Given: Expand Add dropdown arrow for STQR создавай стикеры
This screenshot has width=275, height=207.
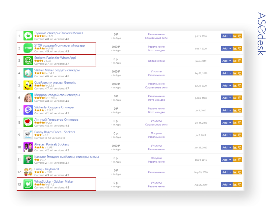Looking at the screenshot, I should coord(230,49).
